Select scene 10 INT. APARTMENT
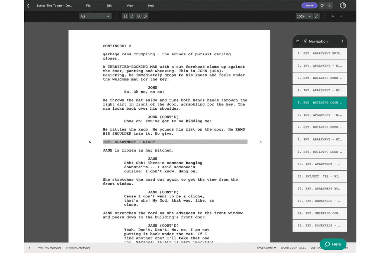This screenshot has width=382, height=254. point(320,164)
